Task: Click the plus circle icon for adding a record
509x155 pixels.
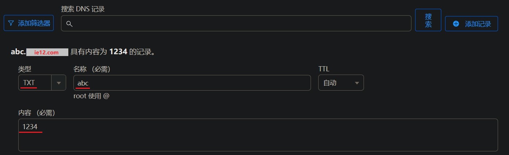Action: pos(456,24)
